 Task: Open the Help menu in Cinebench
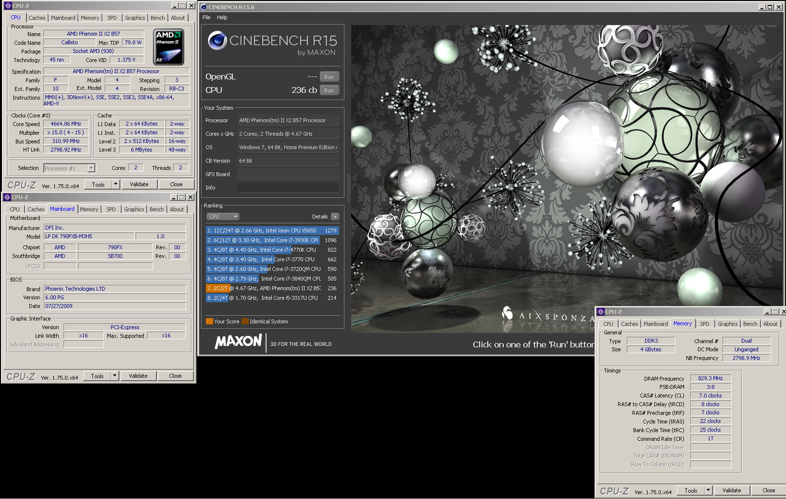[x=222, y=17]
